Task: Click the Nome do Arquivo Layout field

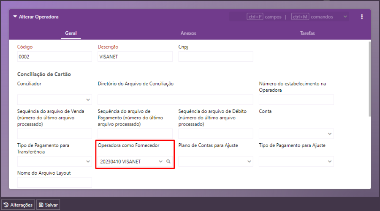Action: point(54,183)
